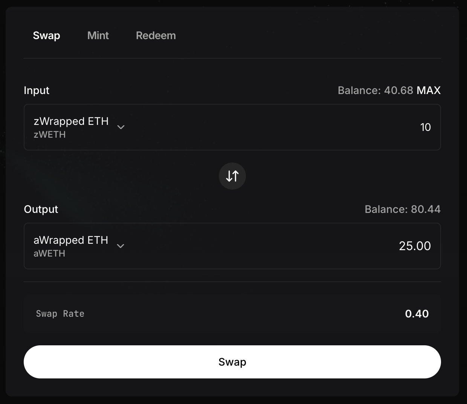
Task: Click the Output section label
Action: pos(41,209)
